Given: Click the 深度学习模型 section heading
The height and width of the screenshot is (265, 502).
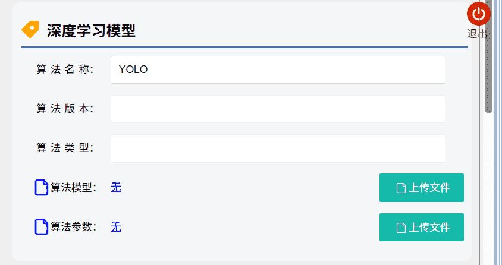Looking at the screenshot, I should pyautogui.click(x=91, y=31).
